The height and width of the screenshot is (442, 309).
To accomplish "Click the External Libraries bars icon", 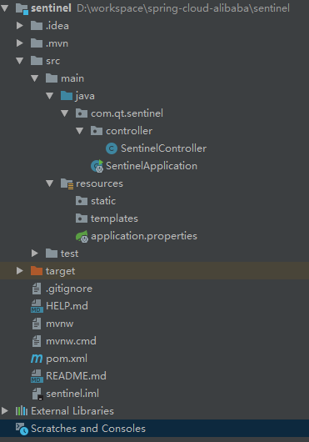I will click(x=22, y=411).
